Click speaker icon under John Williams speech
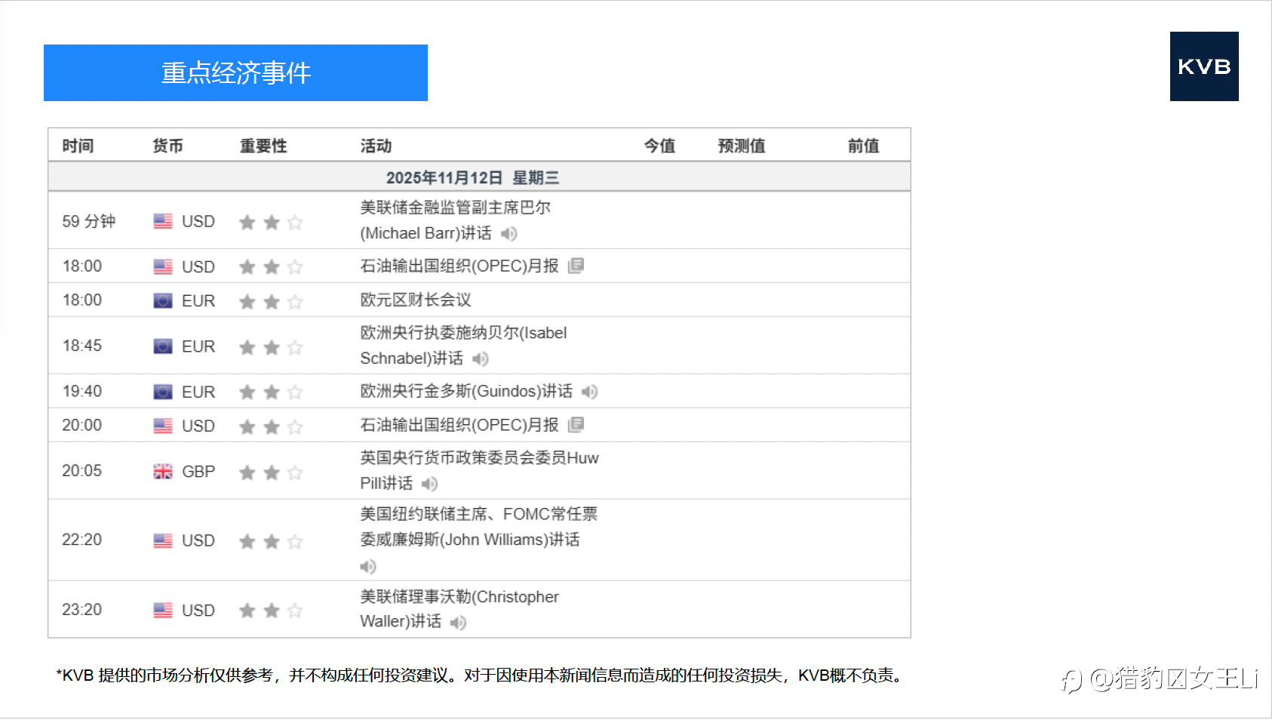The width and height of the screenshot is (1272, 720). click(x=368, y=567)
